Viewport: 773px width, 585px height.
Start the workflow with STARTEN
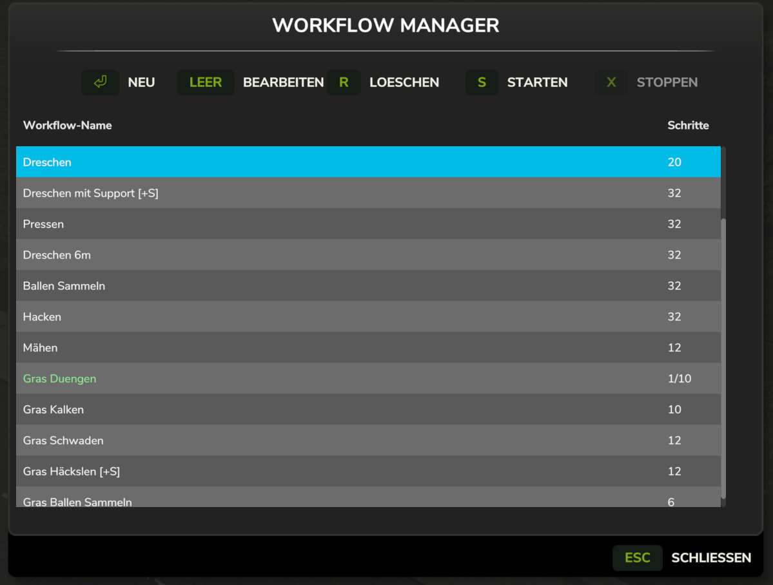click(x=537, y=82)
